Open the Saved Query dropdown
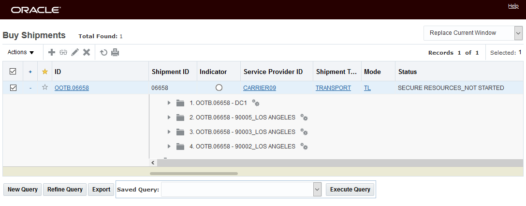The height and width of the screenshot is (206, 526). (317, 190)
